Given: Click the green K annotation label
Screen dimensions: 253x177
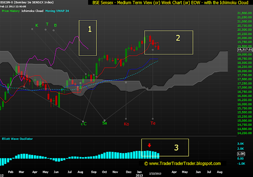Looking at the screenshot, I should point(37,25).
